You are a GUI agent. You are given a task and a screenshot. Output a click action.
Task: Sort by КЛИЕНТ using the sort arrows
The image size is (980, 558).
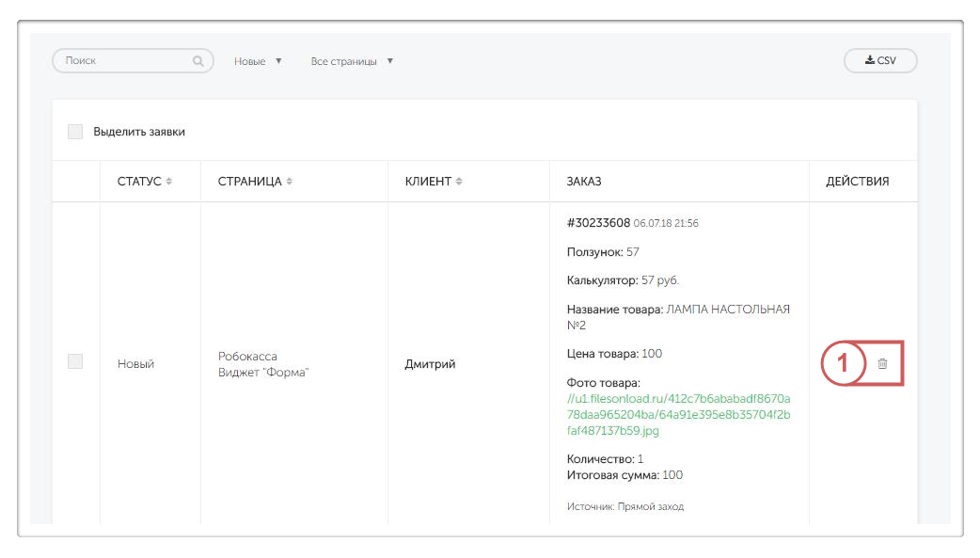[x=460, y=182]
